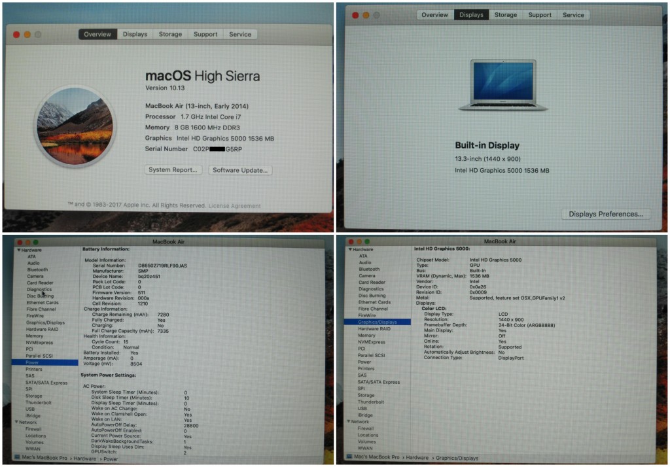Viewport: 670px width, 467px height.
Task: Select Firewall in the Intel HD Graphics window sidebar
Action: tap(366, 428)
